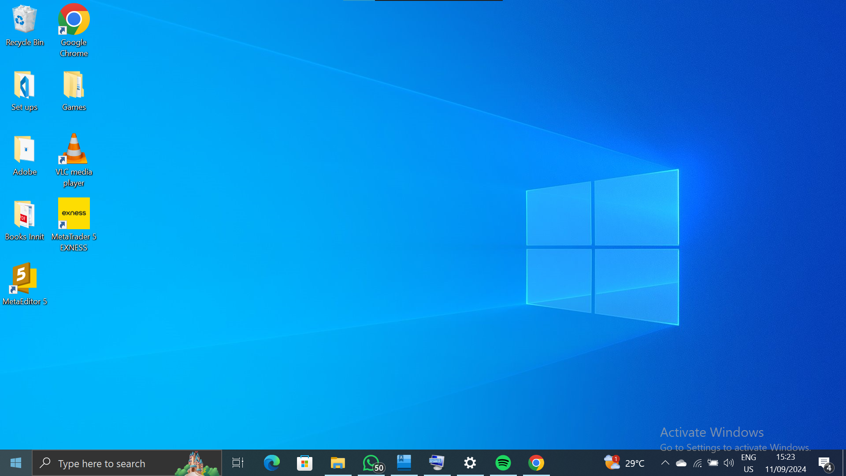Open Spotify from the taskbar
846x476 pixels.
pyautogui.click(x=503, y=463)
